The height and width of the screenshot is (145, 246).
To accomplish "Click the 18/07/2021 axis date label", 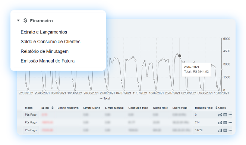I will pyautogui.click(x=156, y=93).
